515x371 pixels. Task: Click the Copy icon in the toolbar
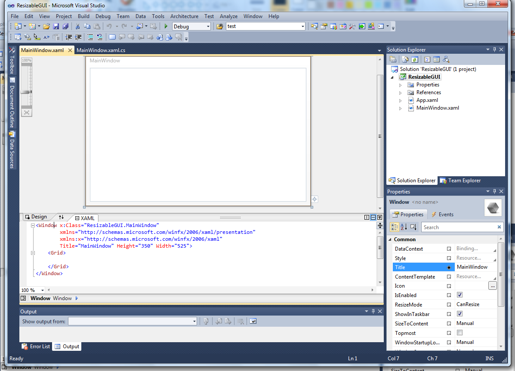click(x=87, y=26)
